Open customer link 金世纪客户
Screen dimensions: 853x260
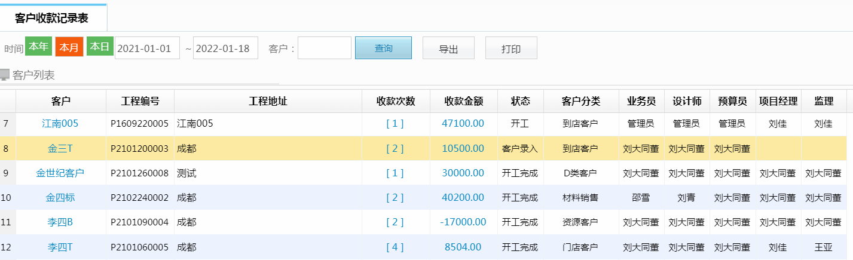point(60,173)
